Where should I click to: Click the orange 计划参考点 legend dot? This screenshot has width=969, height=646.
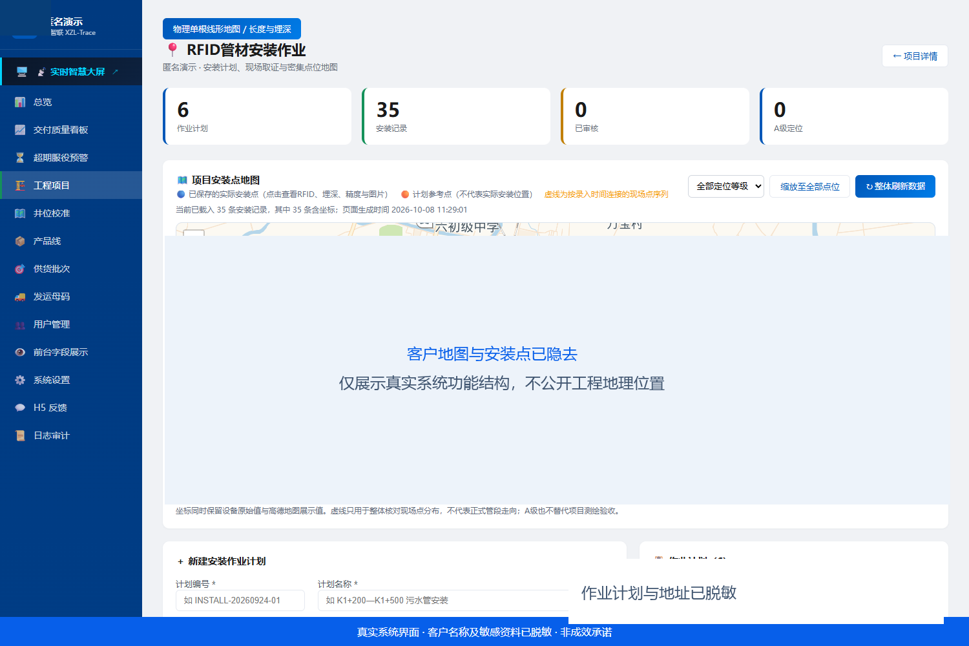coord(405,194)
